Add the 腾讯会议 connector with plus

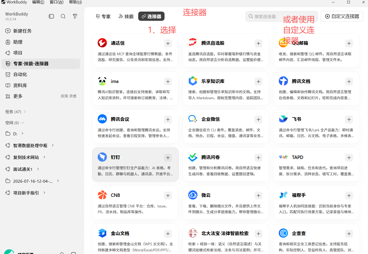(x=168, y=119)
